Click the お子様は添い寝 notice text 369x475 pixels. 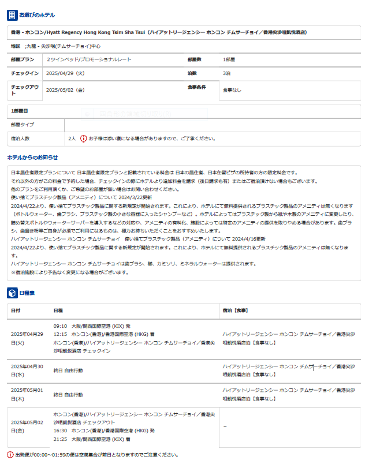(152, 139)
